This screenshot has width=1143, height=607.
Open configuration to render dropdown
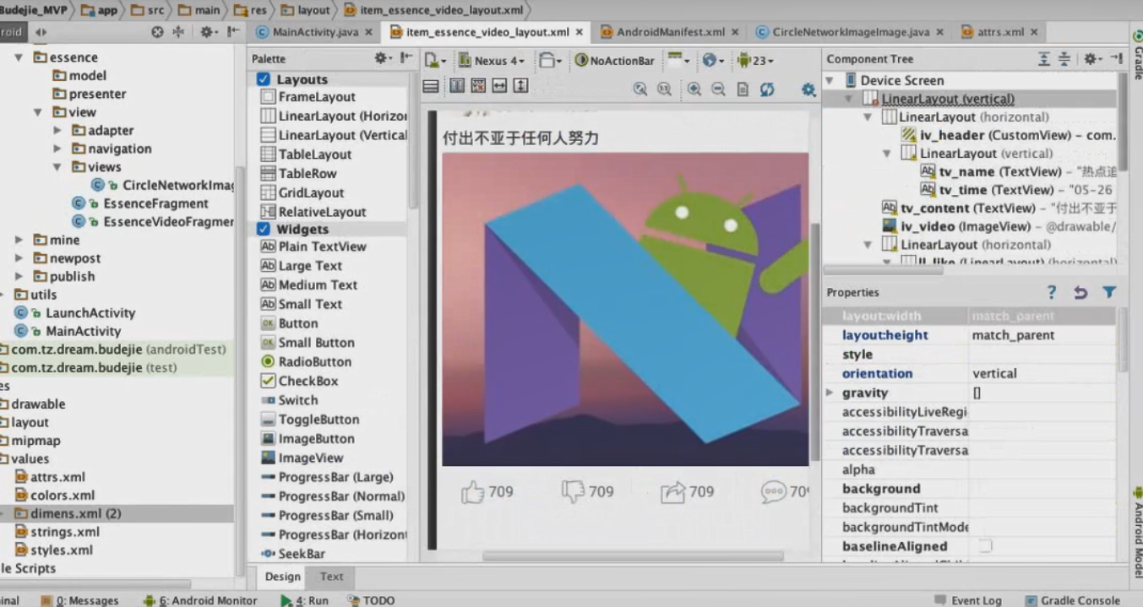pyautogui.click(x=436, y=60)
